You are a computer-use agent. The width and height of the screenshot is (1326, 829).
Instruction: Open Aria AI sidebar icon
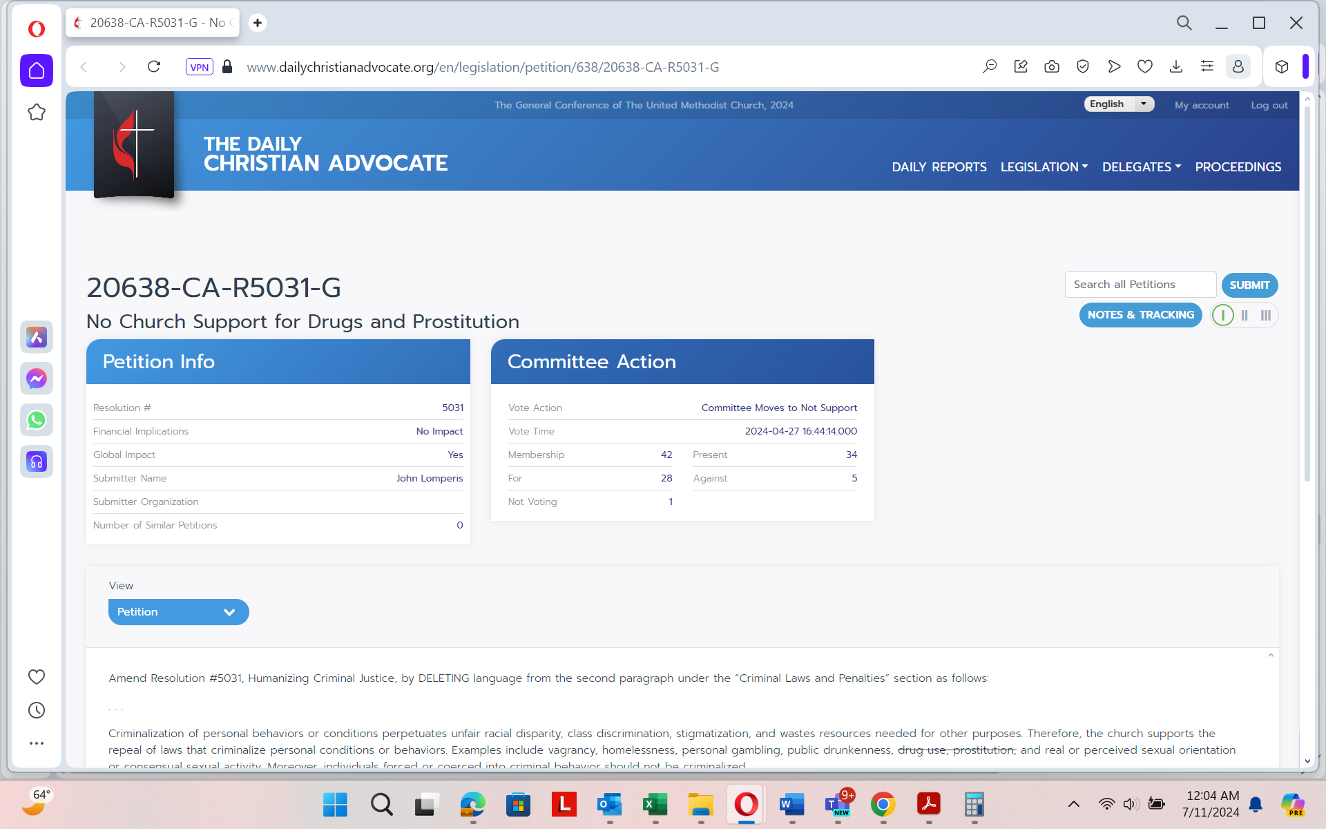click(37, 337)
